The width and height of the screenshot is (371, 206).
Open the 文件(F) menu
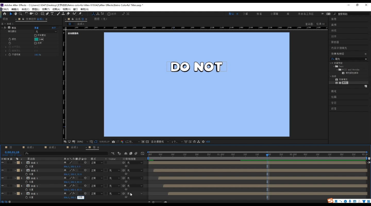click(5, 9)
